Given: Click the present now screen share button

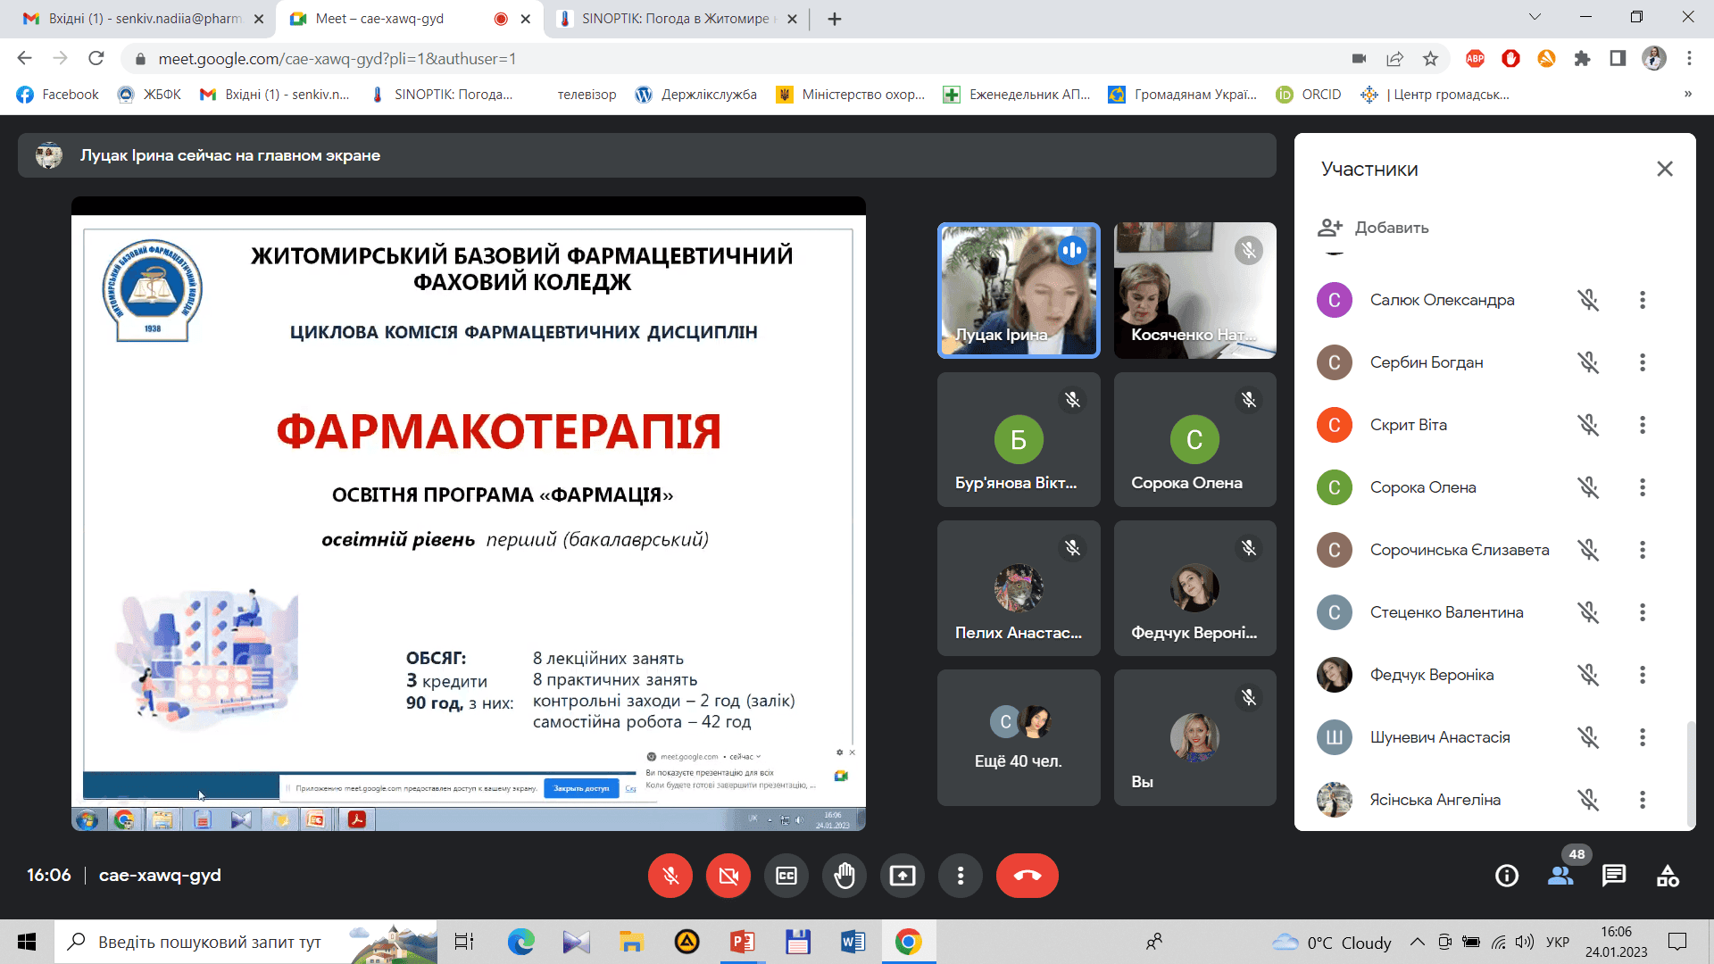Looking at the screenshot, I should pyautogui.click(x=903, y=876).
